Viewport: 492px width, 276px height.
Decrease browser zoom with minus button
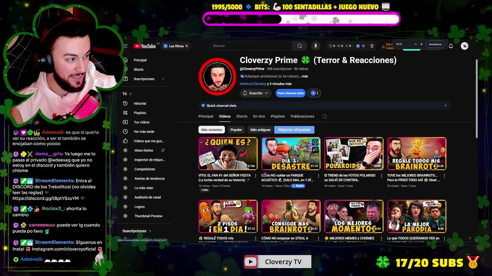[x=415, y=44]
